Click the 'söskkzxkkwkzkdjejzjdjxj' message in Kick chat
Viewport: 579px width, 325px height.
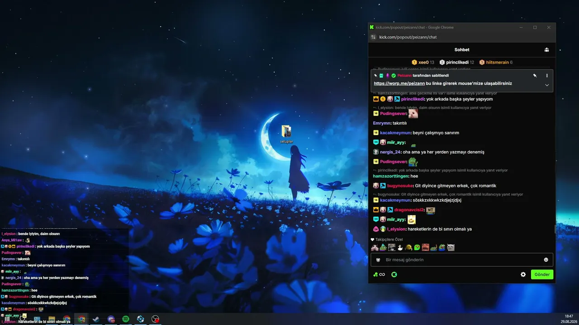tap(437, 200)
